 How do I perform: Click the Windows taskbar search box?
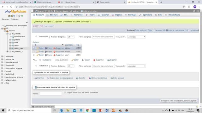[29, 110]
